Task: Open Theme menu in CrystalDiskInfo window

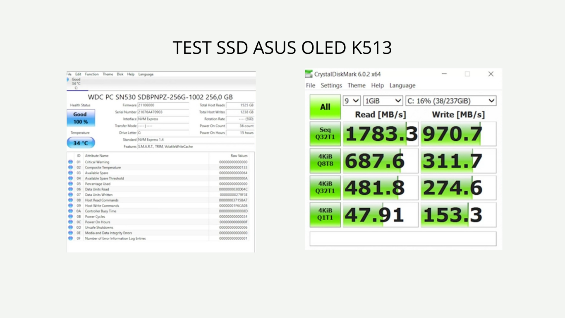Action: 108,74
